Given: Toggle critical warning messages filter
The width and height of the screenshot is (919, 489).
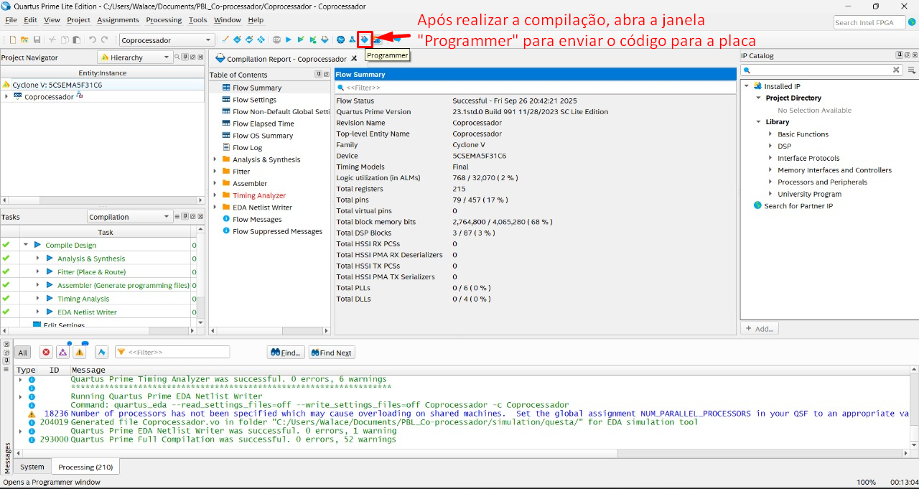Looking at the screenshot, I should pos(62,353).
